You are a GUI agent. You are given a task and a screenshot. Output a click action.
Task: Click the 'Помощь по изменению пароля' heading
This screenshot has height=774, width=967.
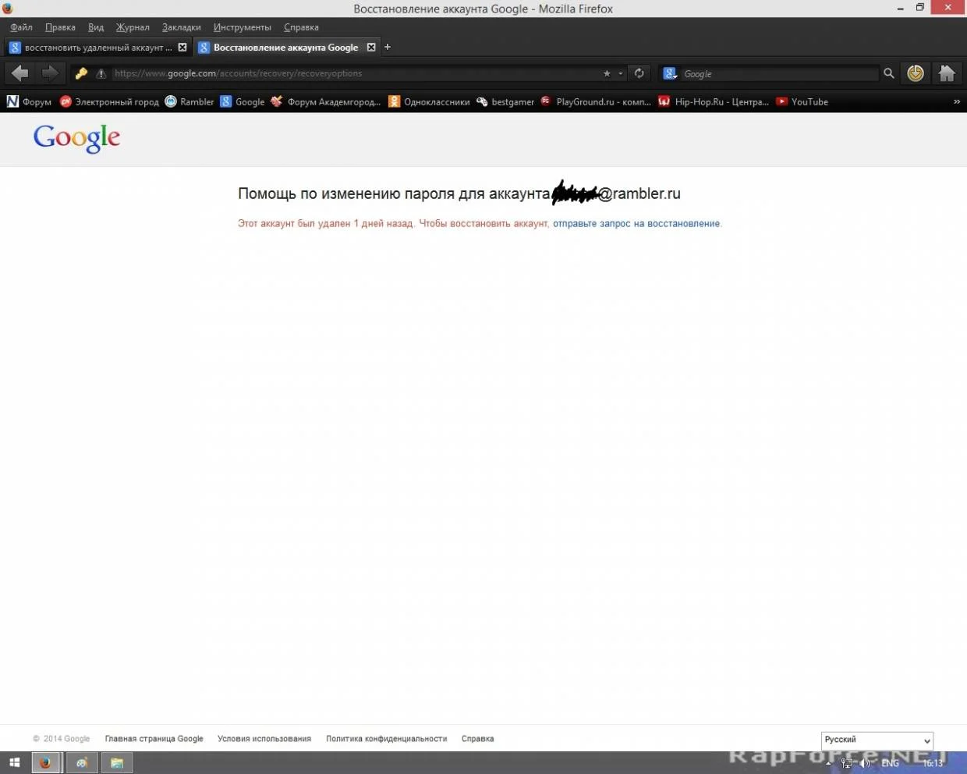point(459,193)
